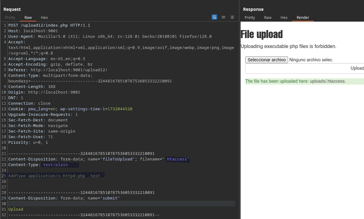Click the Referer header line
The width and height of the screenshot is (364, 219).
[58, 70]
